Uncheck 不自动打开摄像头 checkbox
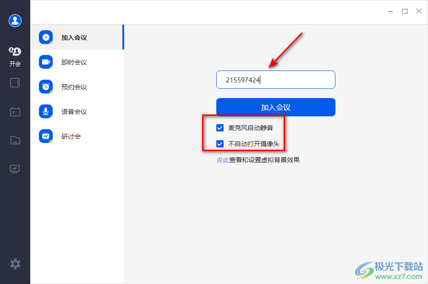This screenshot has height=284, width=428. (x=220, y=144)
